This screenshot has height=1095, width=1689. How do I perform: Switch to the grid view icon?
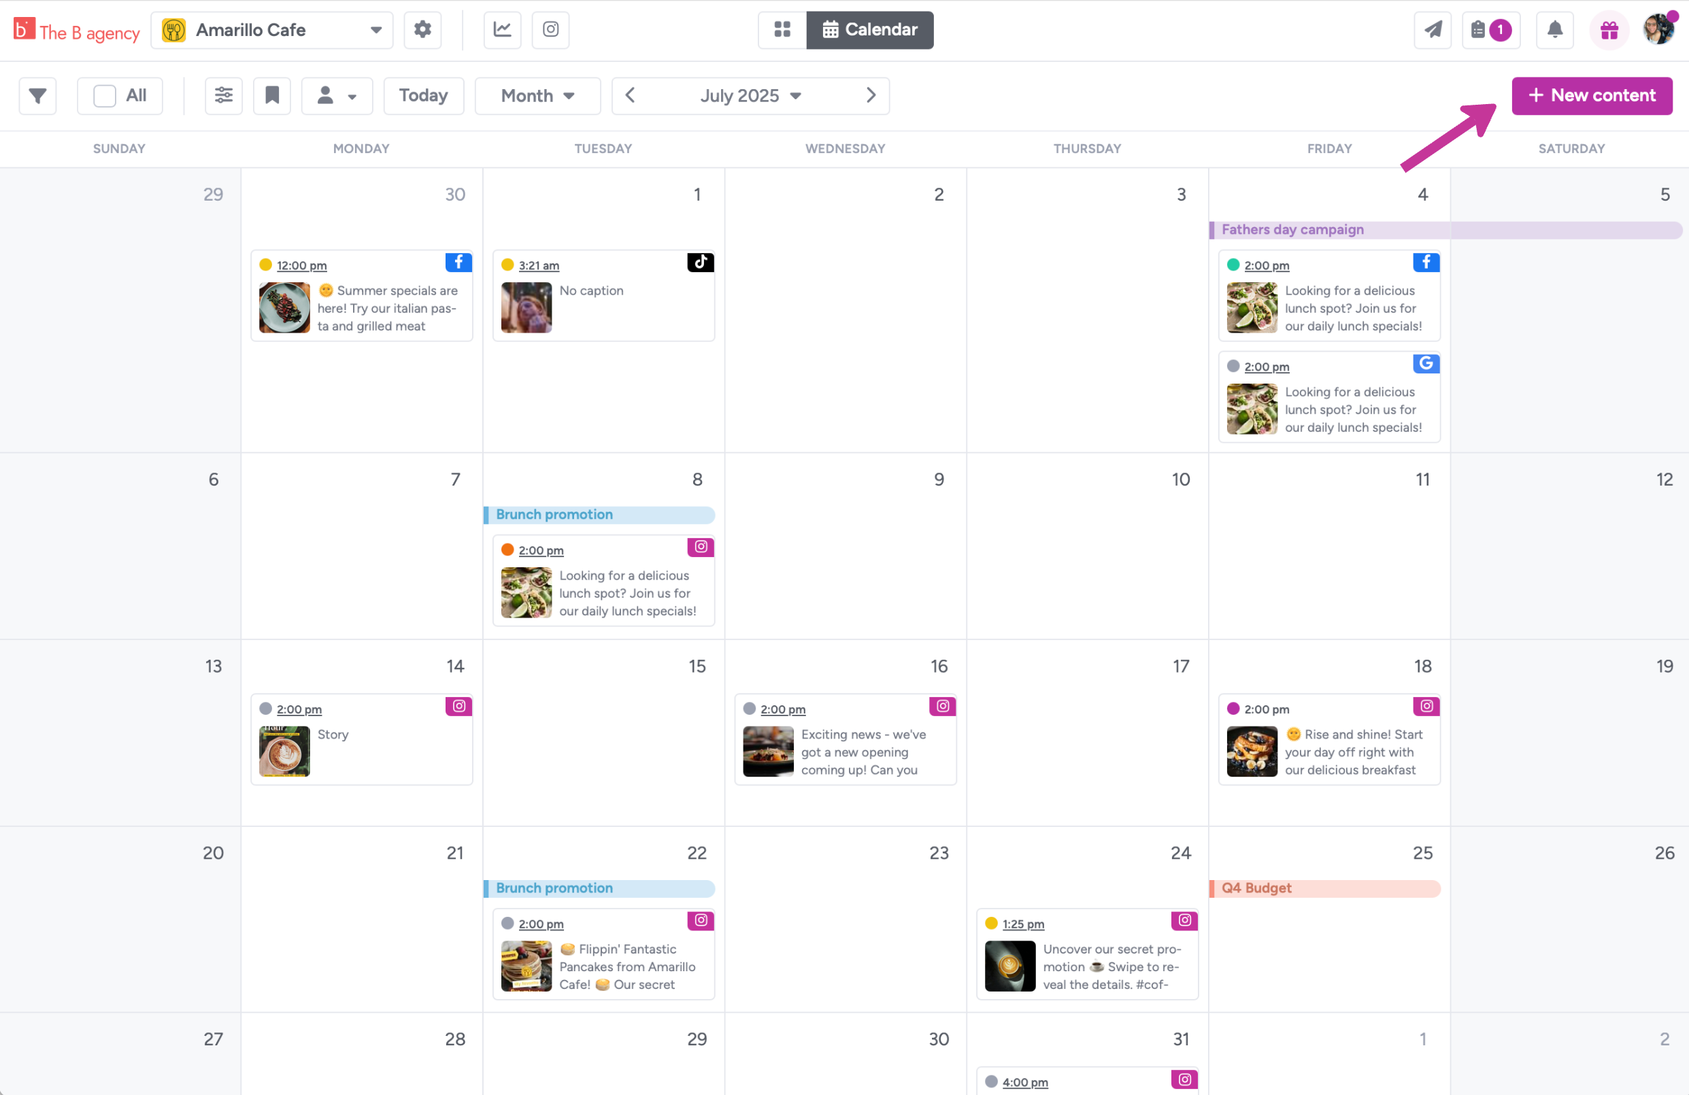[x=782, y=30]
